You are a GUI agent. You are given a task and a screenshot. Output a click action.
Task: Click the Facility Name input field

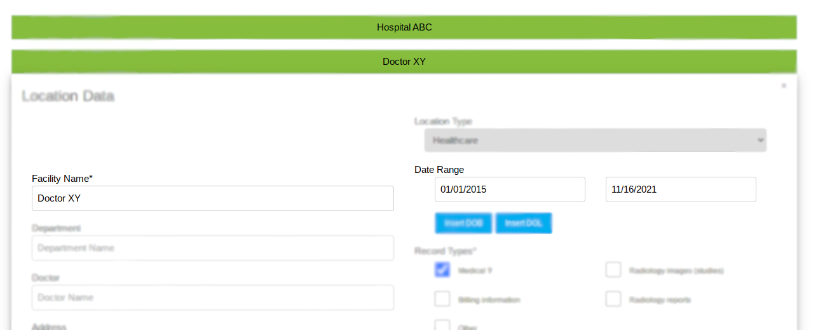pos(212,198)
